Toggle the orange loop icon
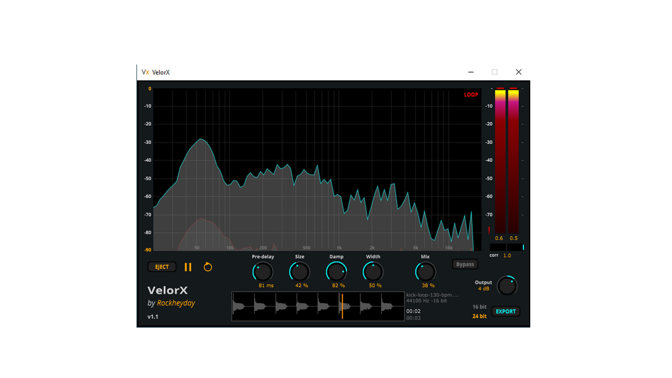This screenshot has width=672, height=378. click(x=208, y=266)
